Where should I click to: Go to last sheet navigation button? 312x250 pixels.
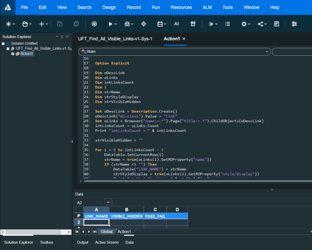[x=95, y=231]
